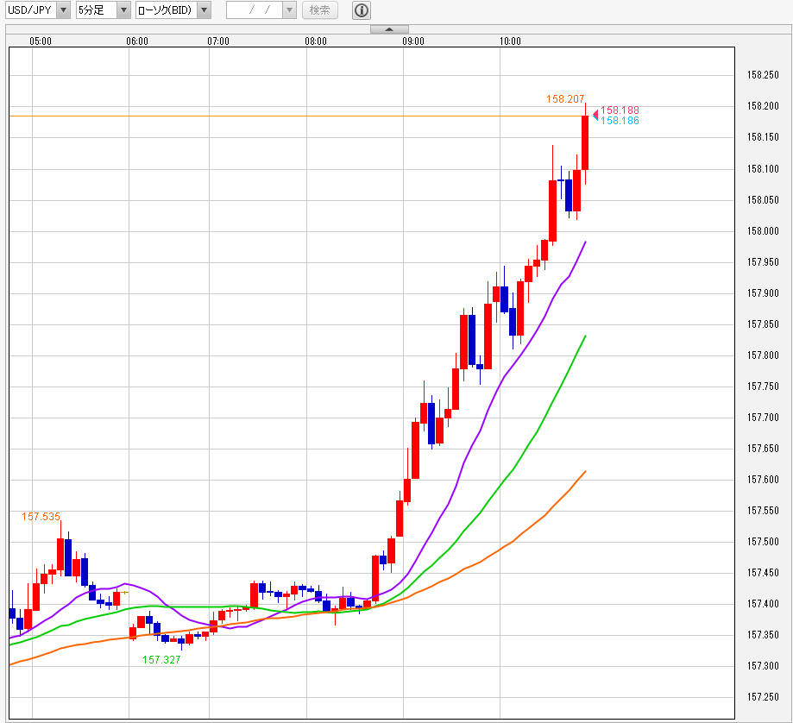Click the 158.186 blue price marker
The width and height of the screenshot is (793, 723).
tap(620, 120)
